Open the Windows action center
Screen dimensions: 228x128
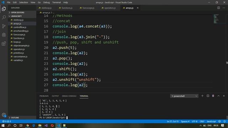click(223, 126)
